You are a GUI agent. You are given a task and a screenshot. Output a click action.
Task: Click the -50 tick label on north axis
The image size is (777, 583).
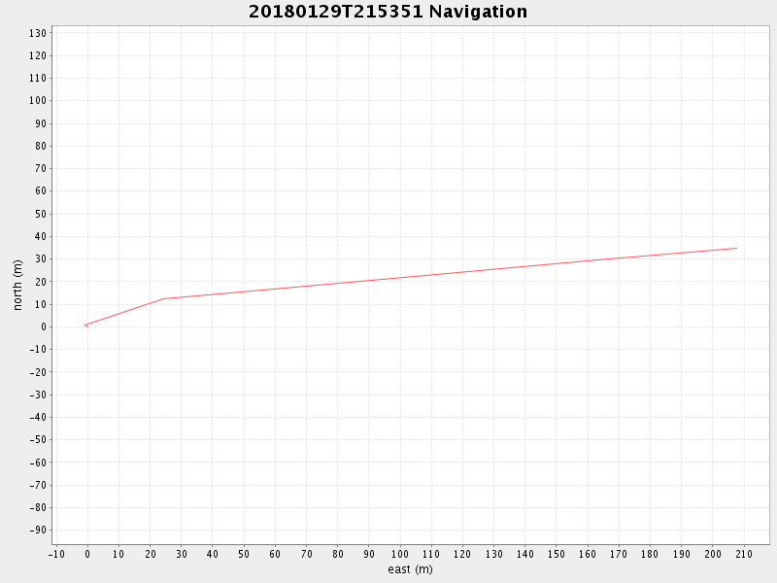pos(38,439)
